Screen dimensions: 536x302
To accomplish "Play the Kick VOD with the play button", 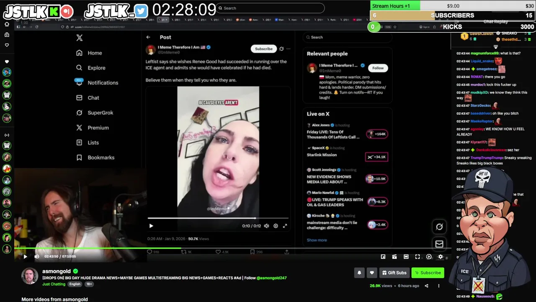I will click(x=25, y=256).
